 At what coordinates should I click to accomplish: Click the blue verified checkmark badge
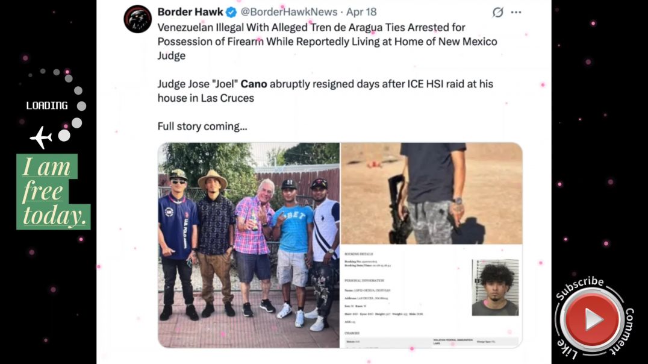[231, 13]
